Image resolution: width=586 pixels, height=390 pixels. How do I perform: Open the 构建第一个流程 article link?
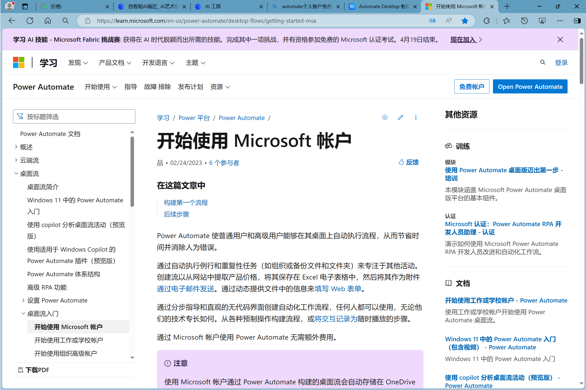coord(186,203)
